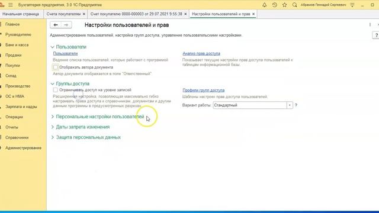Open the history clock icon
The height and width of the screenshot is (213, 379).
[x=275, y=5]
